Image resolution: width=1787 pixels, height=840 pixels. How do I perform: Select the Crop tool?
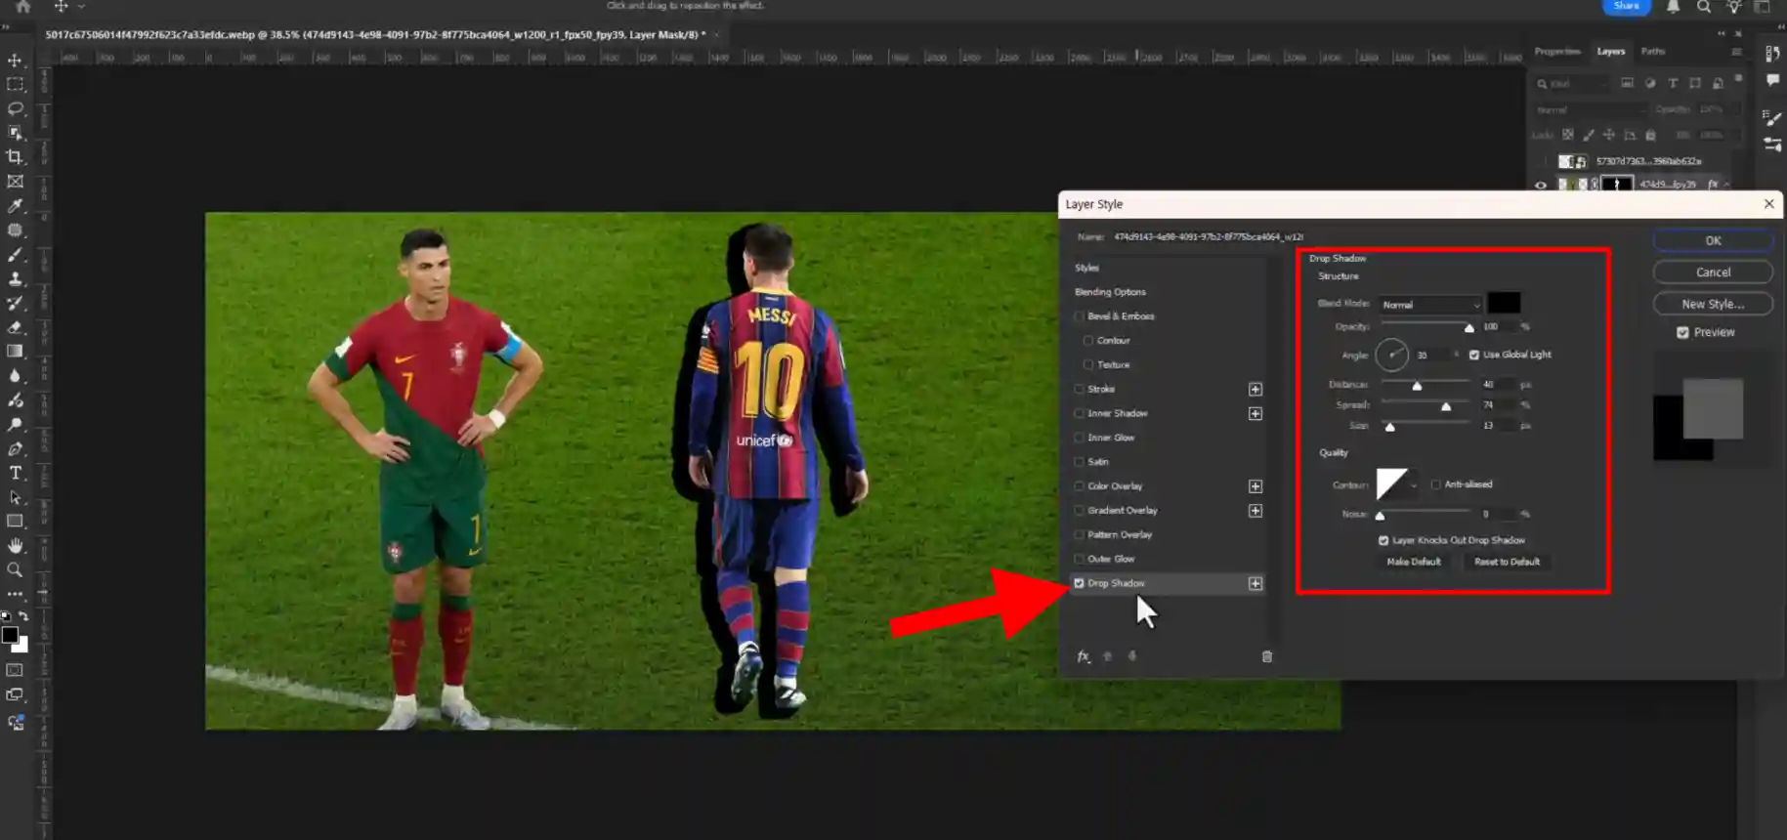click(16, 157)
